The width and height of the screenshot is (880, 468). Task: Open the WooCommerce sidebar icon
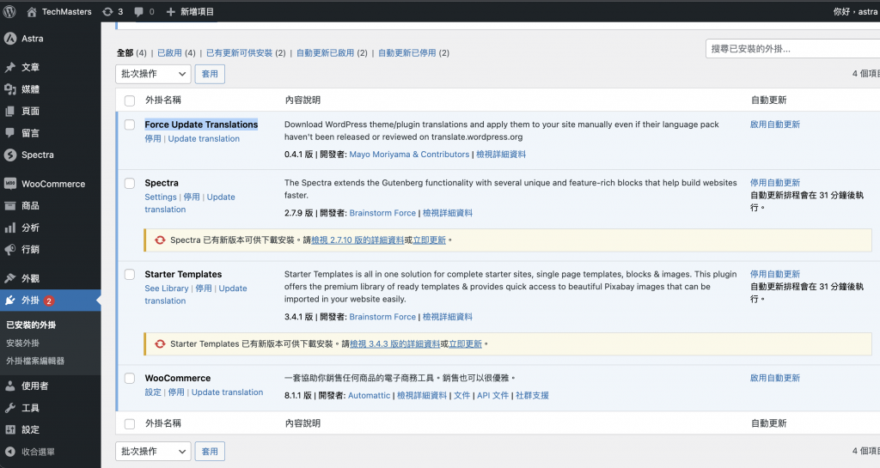click(x=10, y=183)
